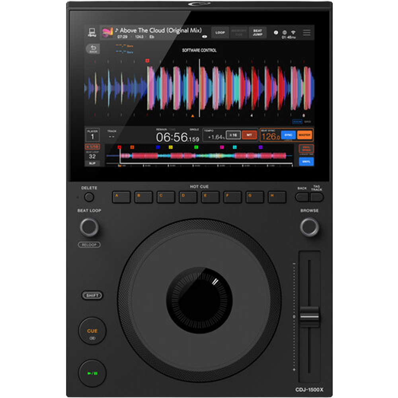The image size is (398, 398).
Task: Click the TAG TRACK button
Action: tap(316, 197)
